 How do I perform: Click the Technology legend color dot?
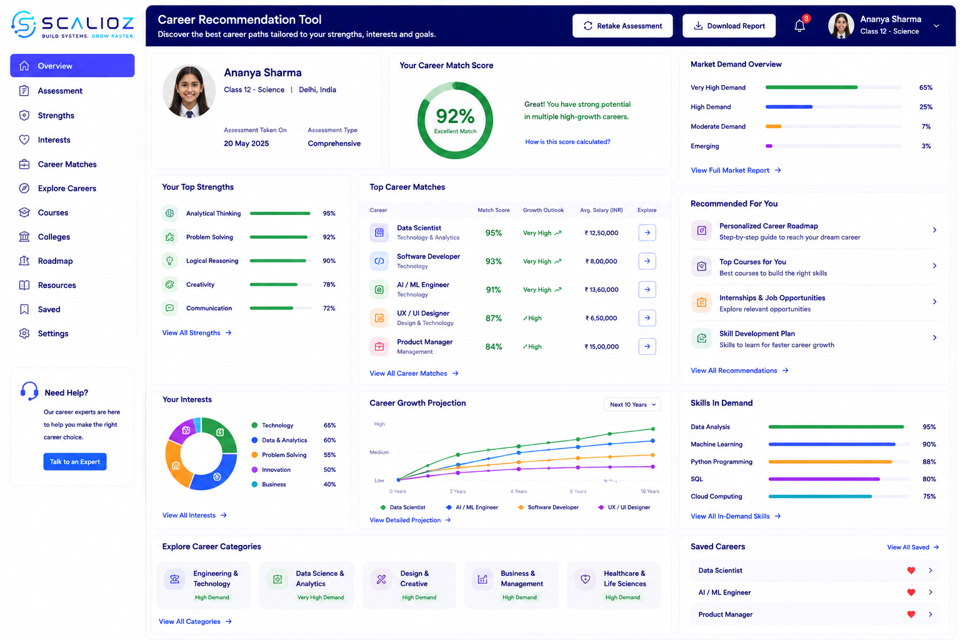point(254,425)
